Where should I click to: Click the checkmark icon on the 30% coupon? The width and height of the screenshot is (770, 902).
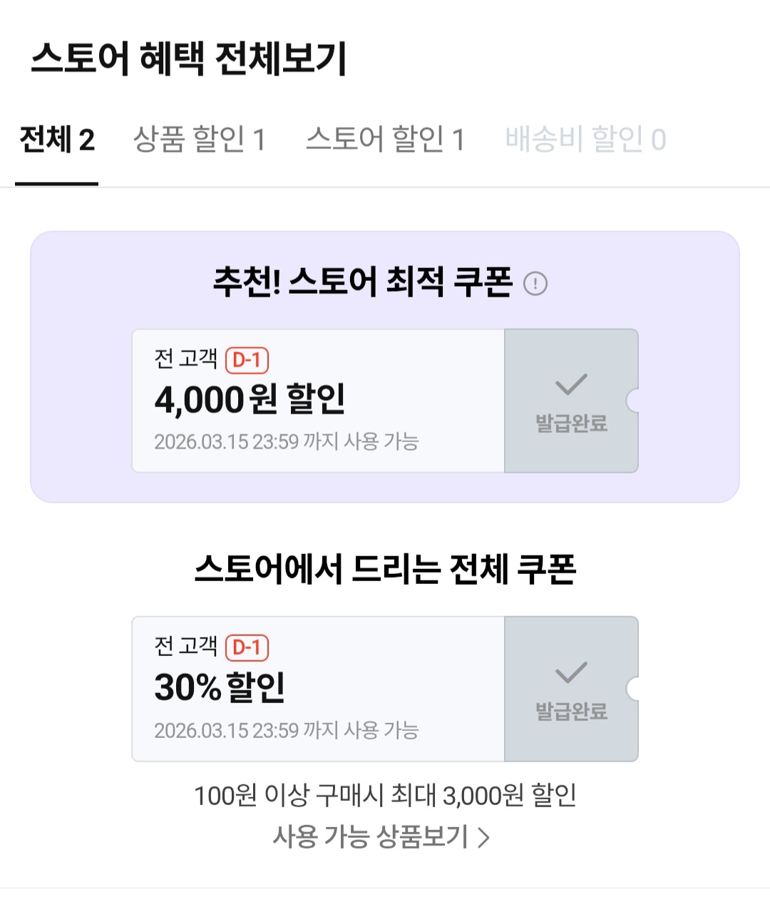[571, 672]
